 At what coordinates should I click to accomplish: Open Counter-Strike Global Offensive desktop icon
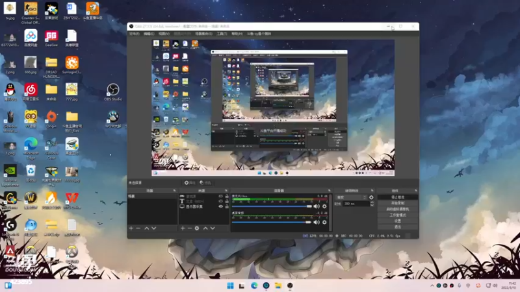point(31,12)
